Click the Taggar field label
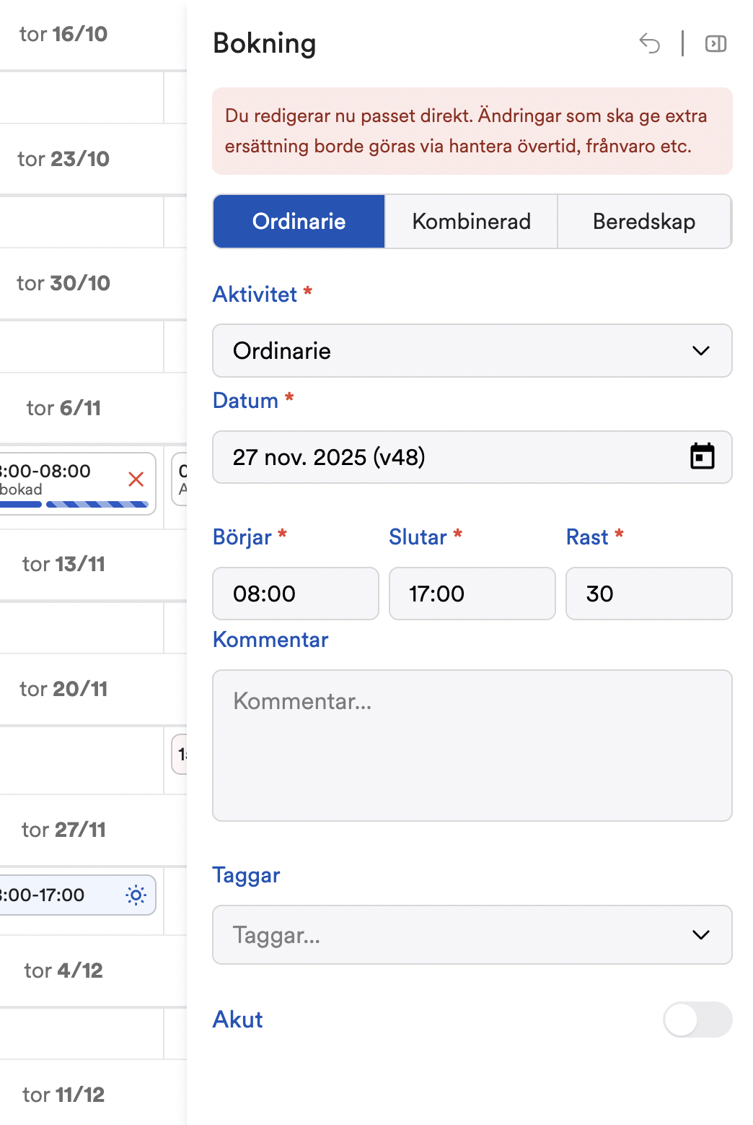This screenshot has height=1125, width=753. 247,875
